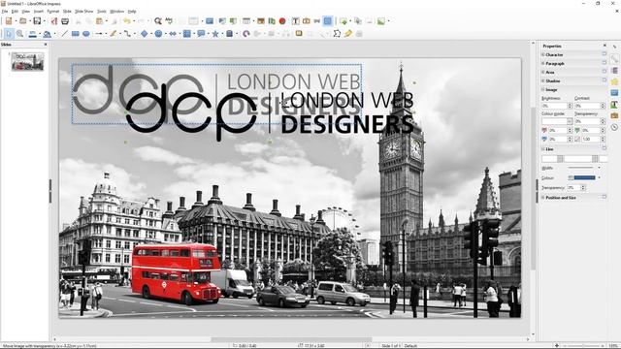Choose the Rectangle shape tool
Image resolution: width=621 pixels, height=349 pixels.
click(76, 34)
